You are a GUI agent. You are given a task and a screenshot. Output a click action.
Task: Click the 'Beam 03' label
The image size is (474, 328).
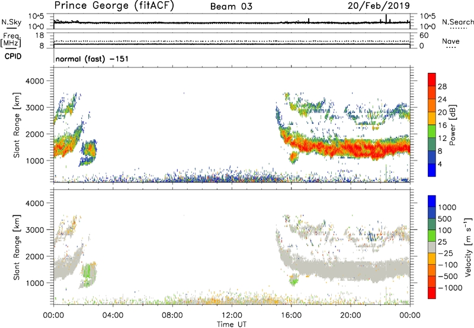pyautogui.click(x=231, y=7)
